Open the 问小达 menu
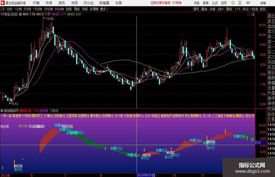275x177 pixels. click(x=88, y=3)
